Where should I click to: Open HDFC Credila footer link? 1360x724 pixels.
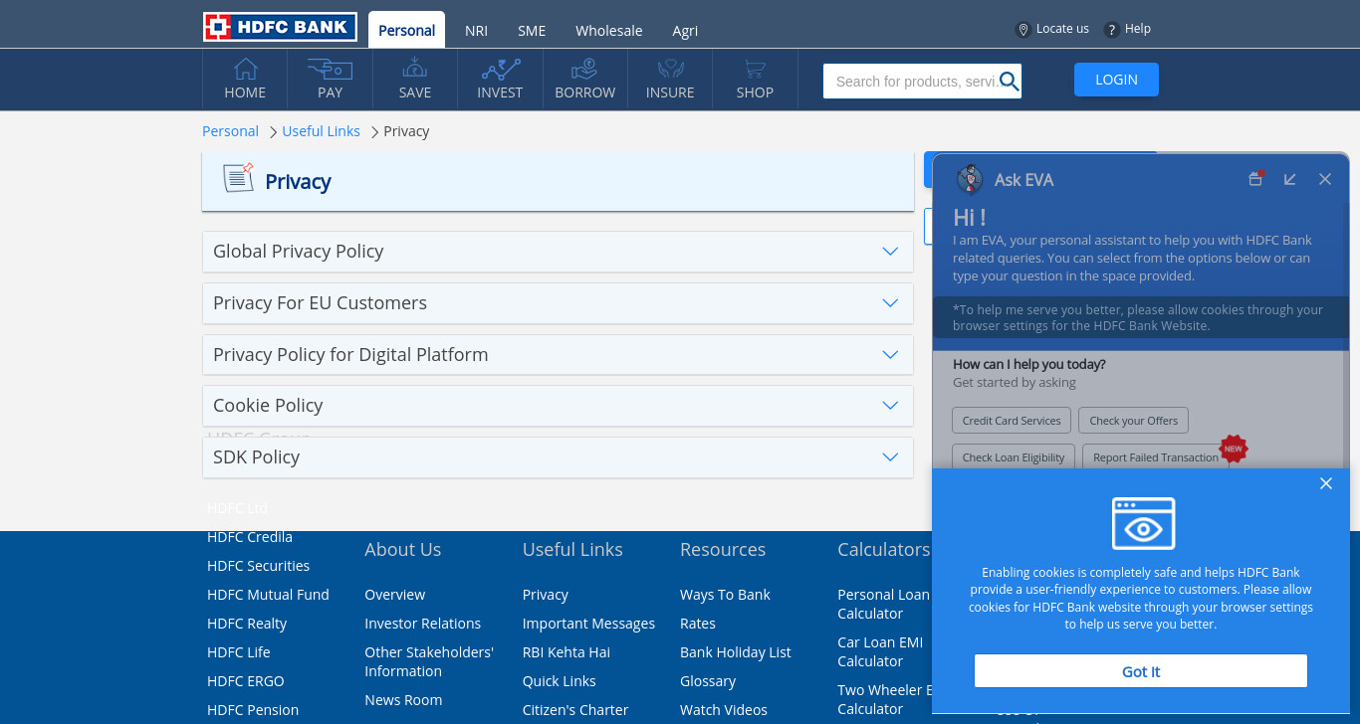pyautogui.click(x=250, y=537)
